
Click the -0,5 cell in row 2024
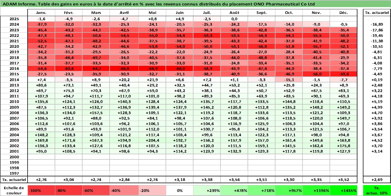pos(343,24)
